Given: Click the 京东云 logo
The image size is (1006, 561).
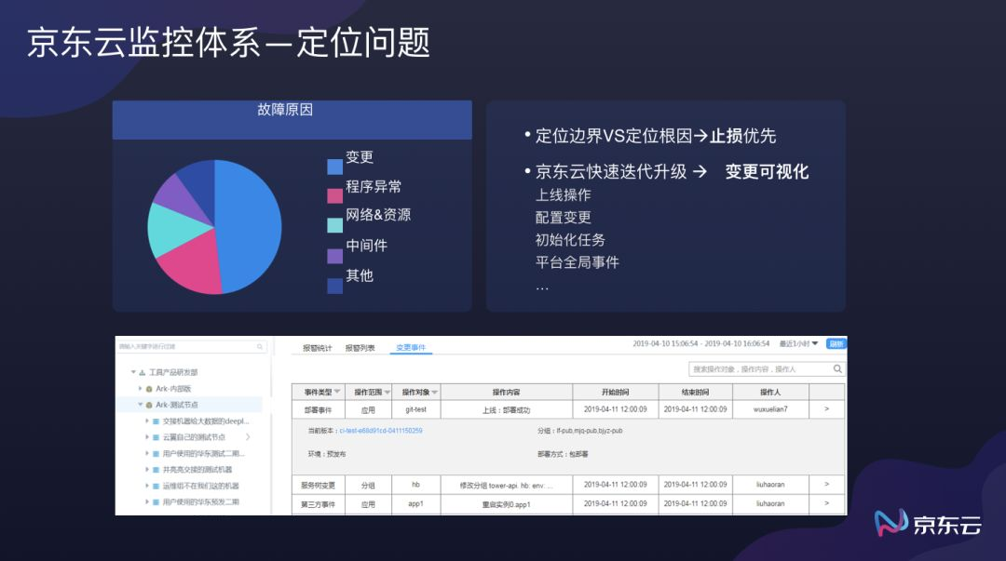Looking at the screenshot, I should [x=928, y=524].
